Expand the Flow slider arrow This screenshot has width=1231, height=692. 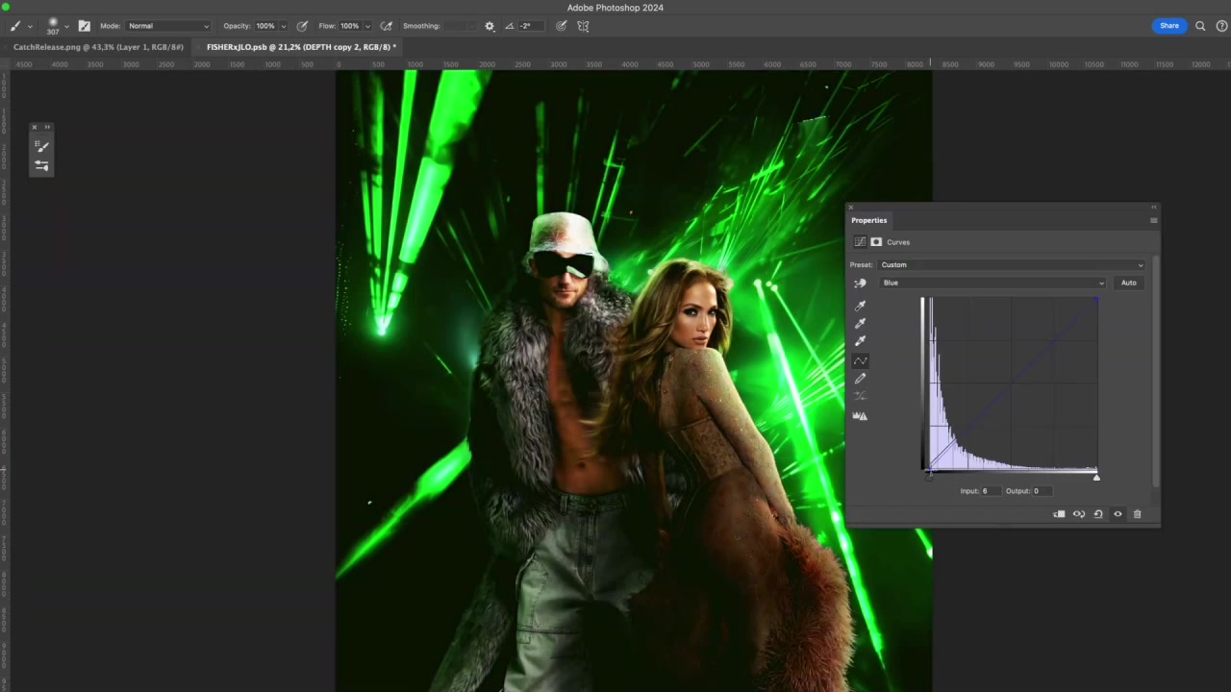point(367,26)
